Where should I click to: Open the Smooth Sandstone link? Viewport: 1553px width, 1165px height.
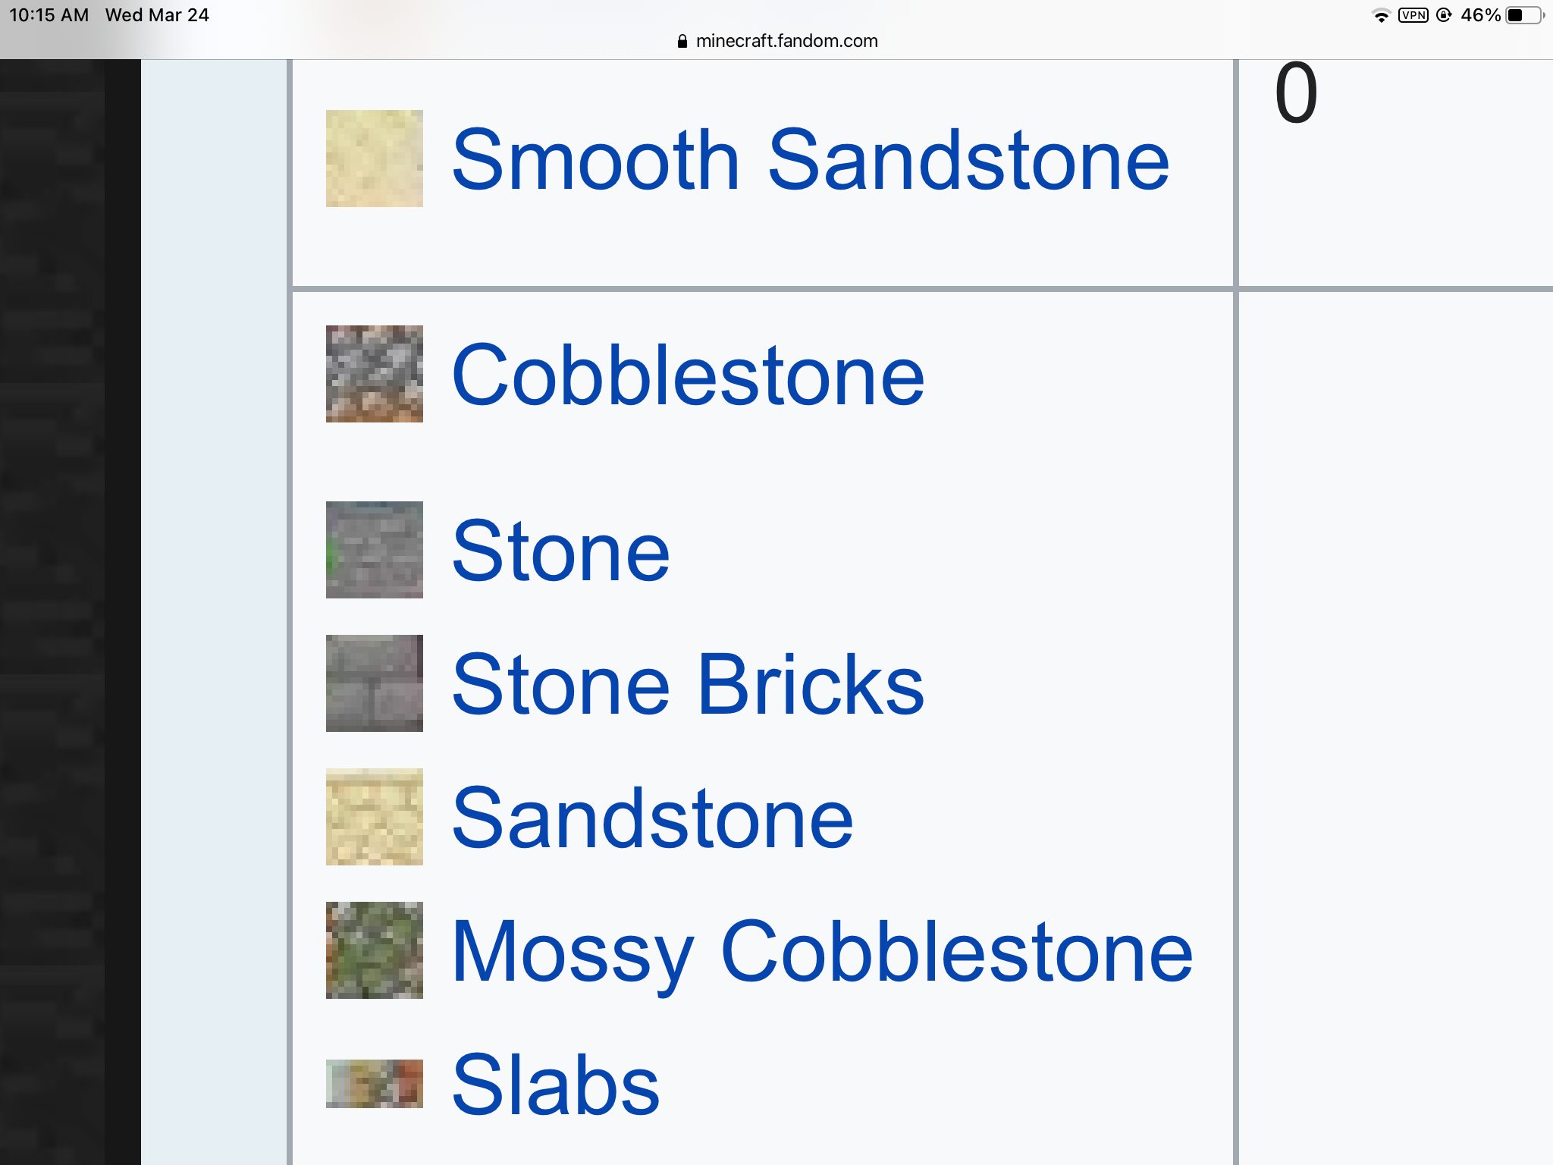[810, 160]
